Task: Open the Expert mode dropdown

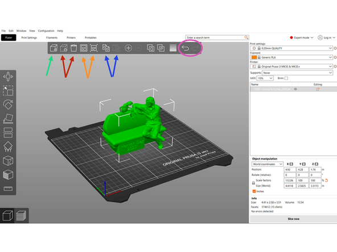Action: point(302,37)
